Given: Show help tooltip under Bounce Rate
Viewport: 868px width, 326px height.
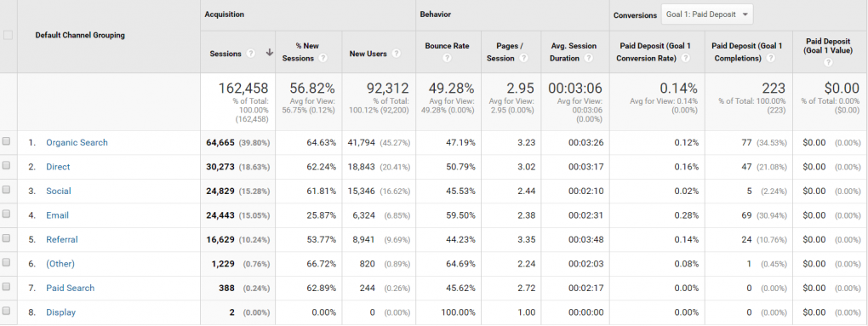Looking at the screenshot, I should 447,58.
